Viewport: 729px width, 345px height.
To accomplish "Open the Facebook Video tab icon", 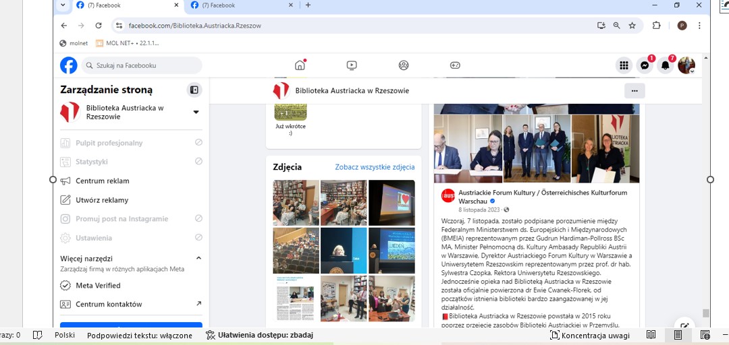I will 352,65.
